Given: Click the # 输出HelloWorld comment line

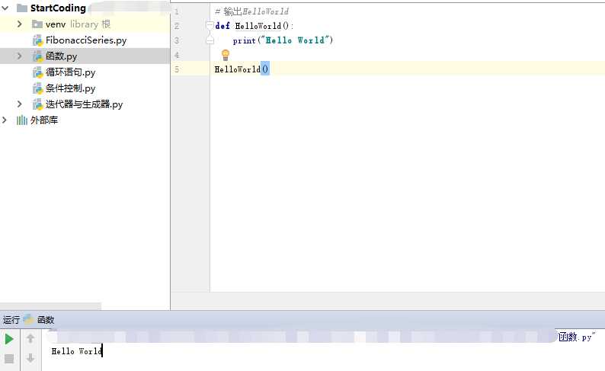Looking at the screenshot, I should point(251,11).
